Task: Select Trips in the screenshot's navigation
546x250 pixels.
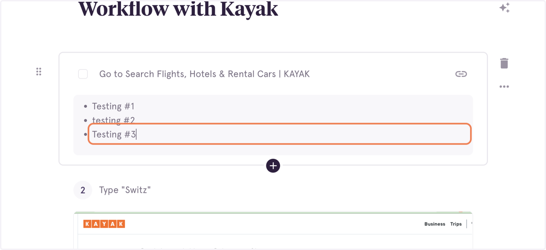Action: click(x=456, y=224)
